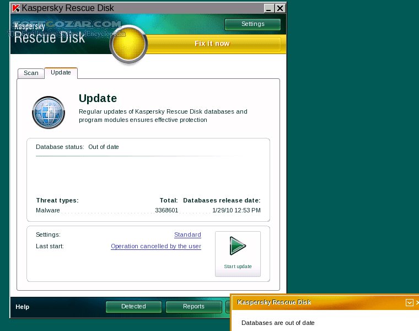Minimize the Kaspersky Rescue Disk window
Viewport: 419px width, 331px height.
[269, 8]
